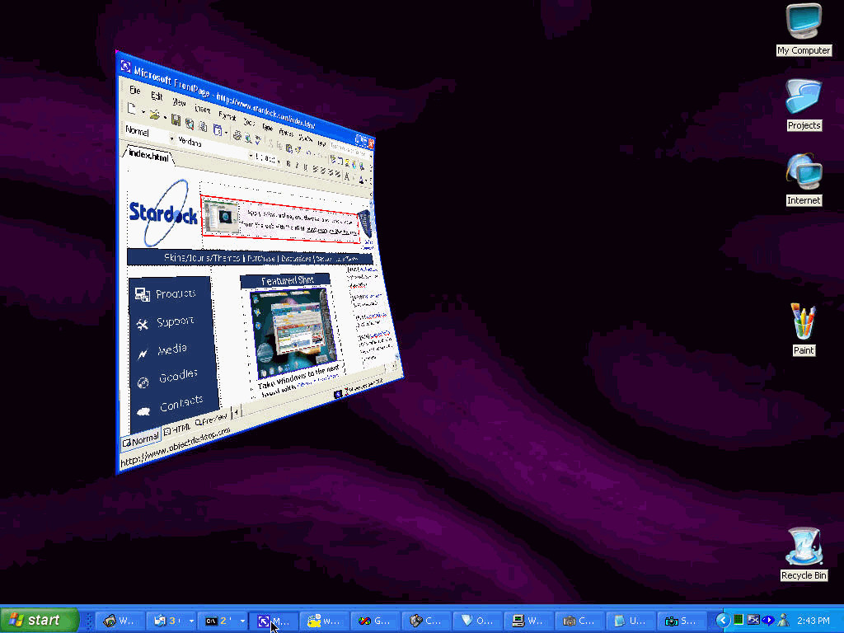Click the Start button

coord(40,620)
